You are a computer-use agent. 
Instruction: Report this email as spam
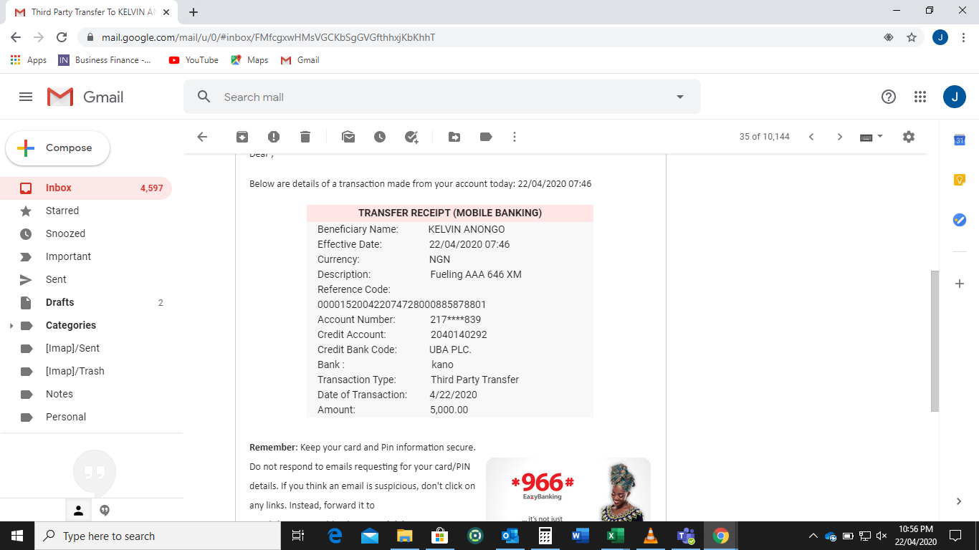tap(274, 137)
